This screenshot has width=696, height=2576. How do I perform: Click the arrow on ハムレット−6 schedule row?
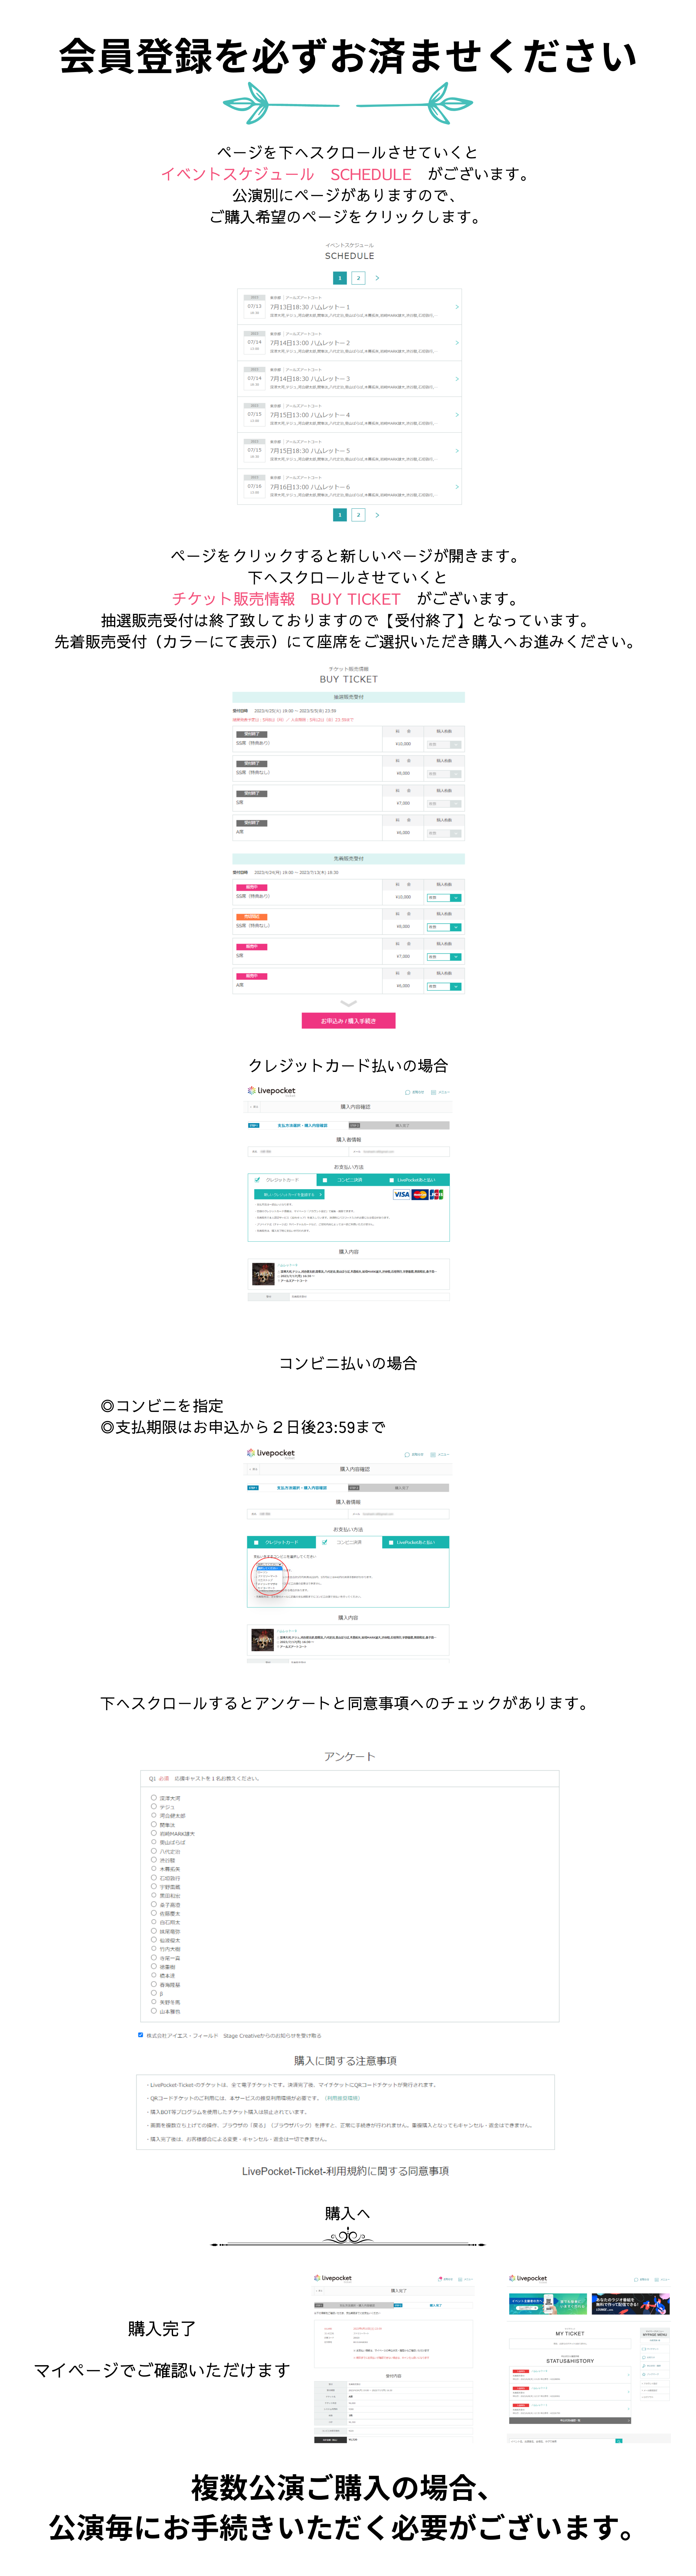[x=457, y=487]
